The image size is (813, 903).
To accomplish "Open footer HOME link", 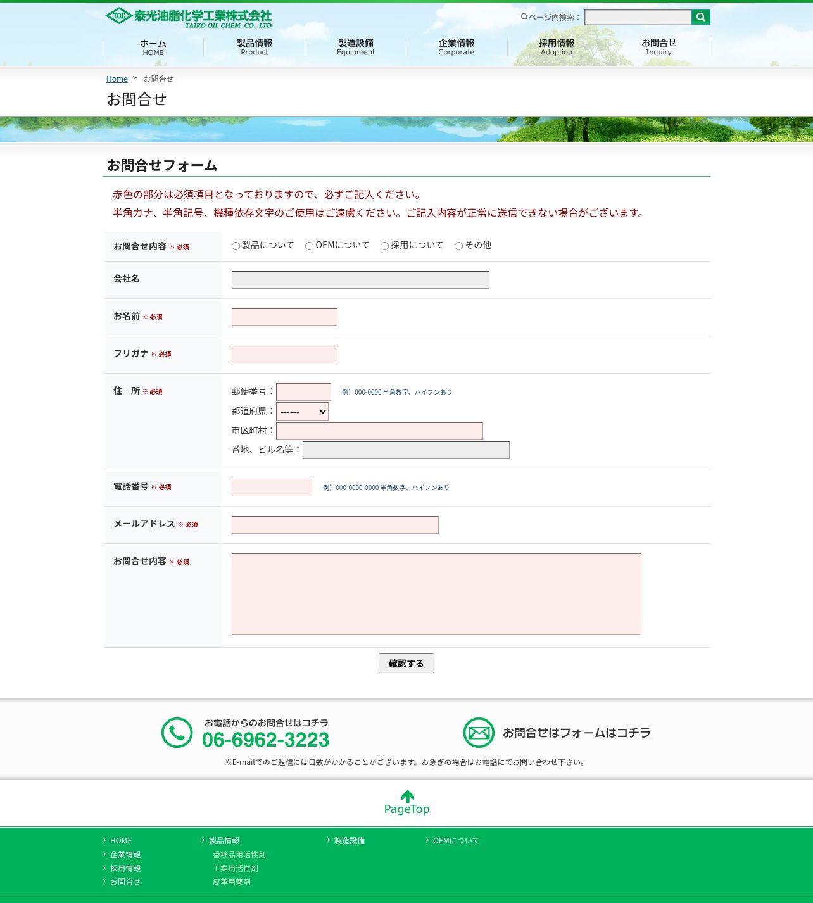I will pyautogui.click(x=121, y=841).
